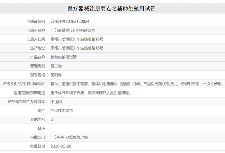Click the approval date 2026-05-28
The width and height of the screenshot is (225, 153).
coord(61,146)
